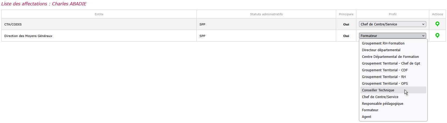Click the Profil column header
The width and height of the screenshot is (447, 123).
coord(393,14)
